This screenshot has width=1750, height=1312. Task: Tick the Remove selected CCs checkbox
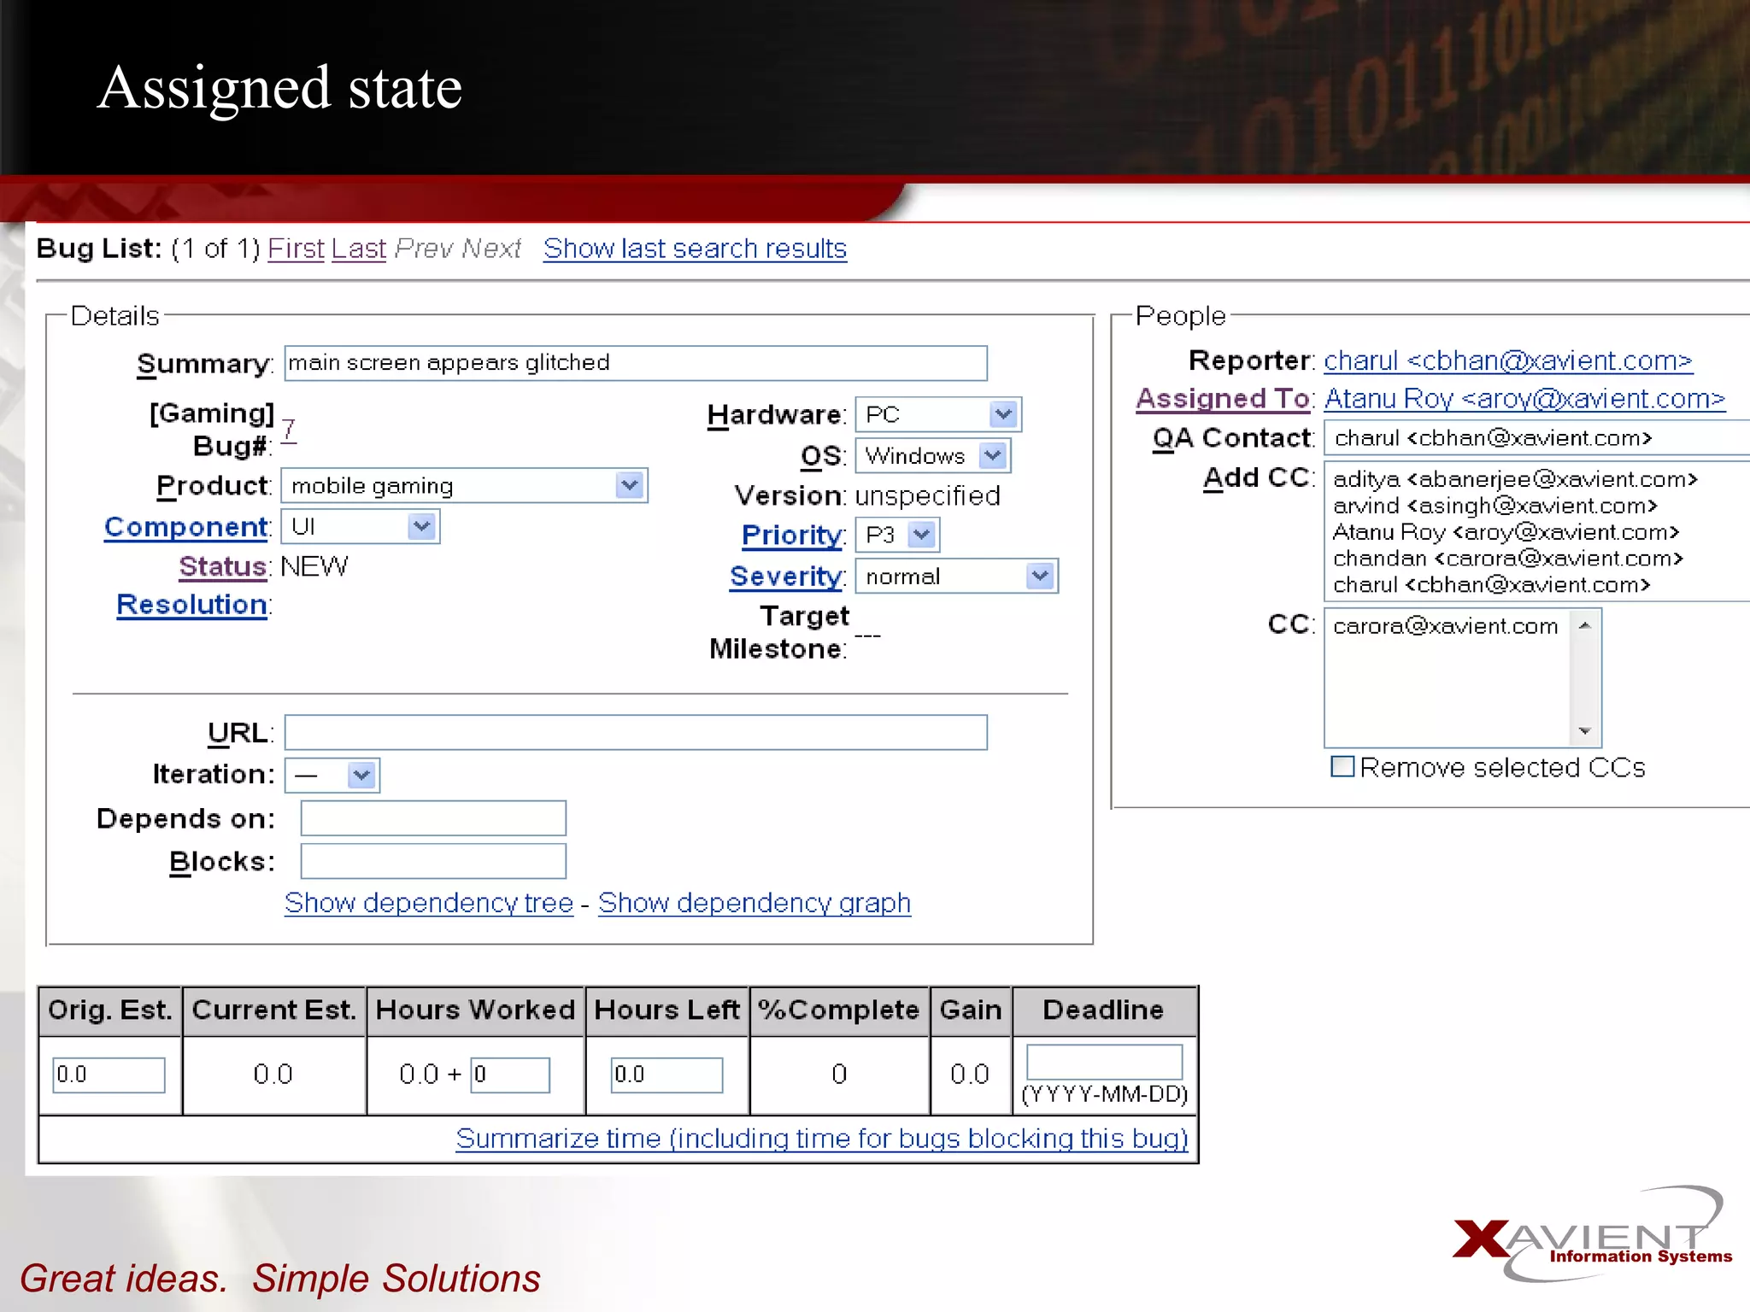tap(1342, 766)
